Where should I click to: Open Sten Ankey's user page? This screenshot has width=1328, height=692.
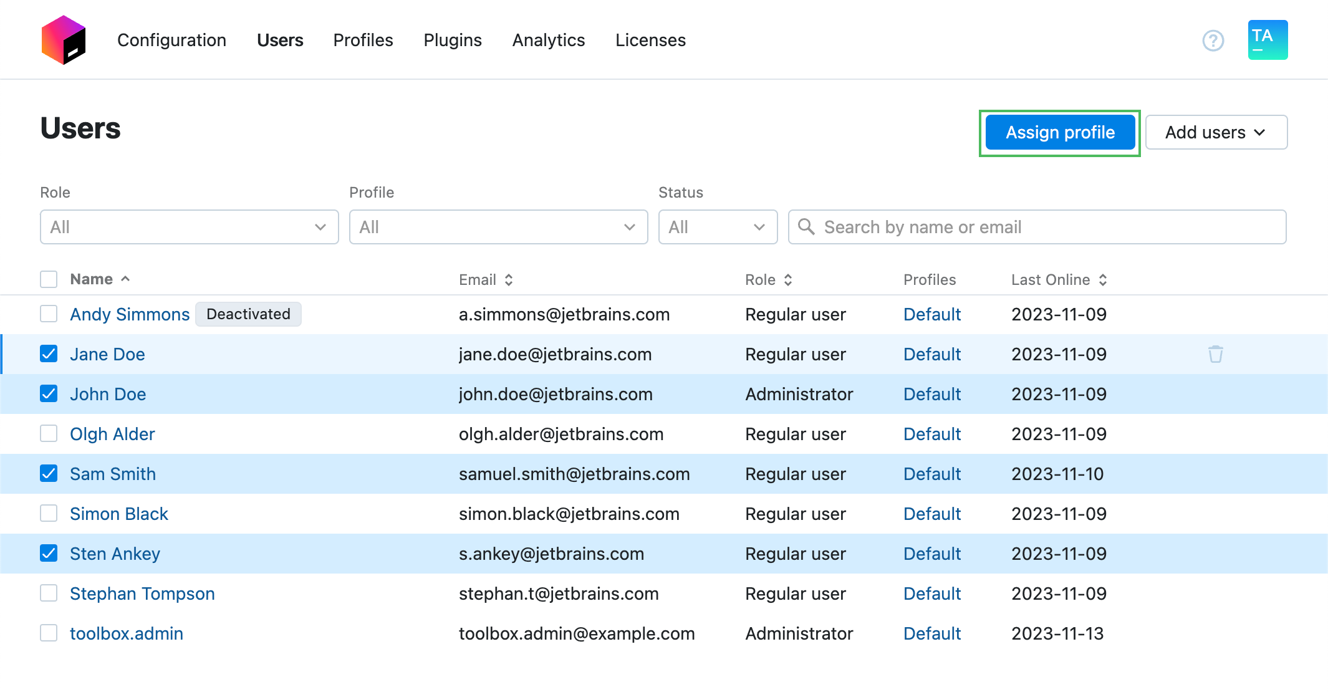point(115,553)
